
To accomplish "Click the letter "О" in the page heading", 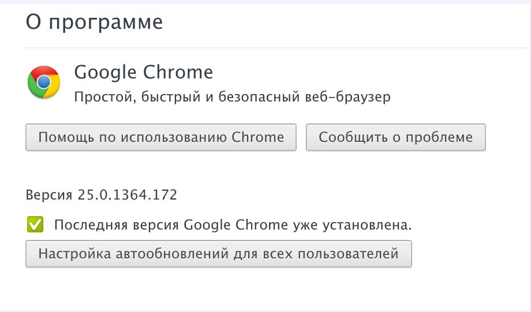I will point(33,22).
